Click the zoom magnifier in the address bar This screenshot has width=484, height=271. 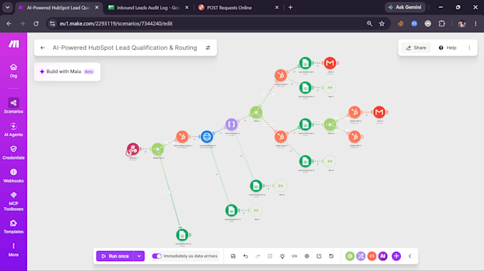click(x=369, y=23)
